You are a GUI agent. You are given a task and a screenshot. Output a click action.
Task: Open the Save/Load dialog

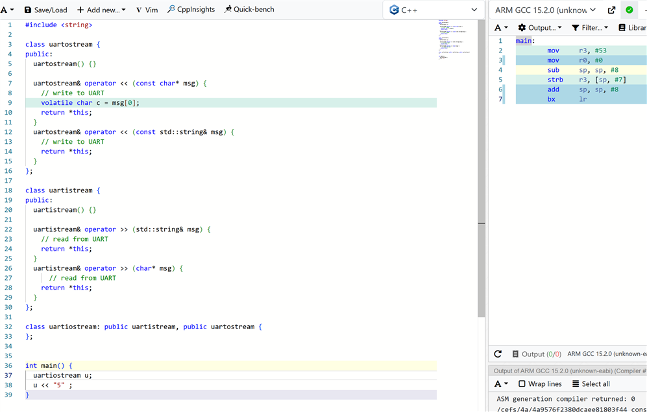click(x=45, y=10)
